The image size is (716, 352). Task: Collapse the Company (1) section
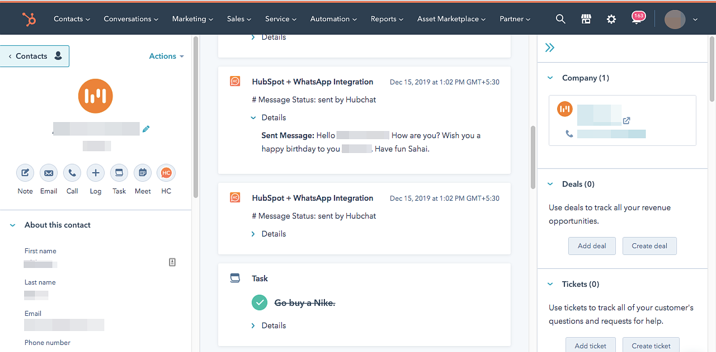pos(550,78)
